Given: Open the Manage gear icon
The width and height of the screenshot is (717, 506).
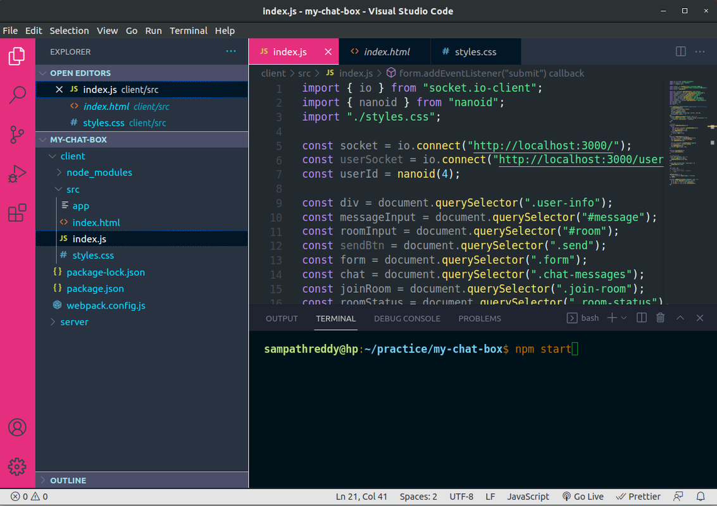Looking at the screenshot, I should pos(17,467).
